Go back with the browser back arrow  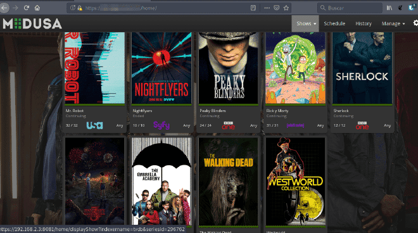tap(4, 8)
